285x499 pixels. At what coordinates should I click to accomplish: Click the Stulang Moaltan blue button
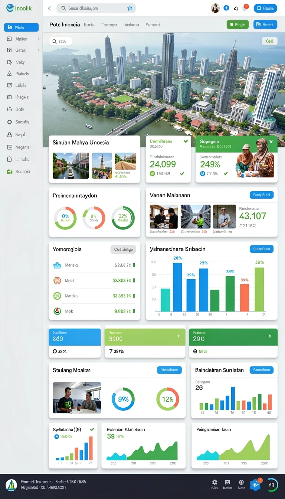(x=170, y=370)
